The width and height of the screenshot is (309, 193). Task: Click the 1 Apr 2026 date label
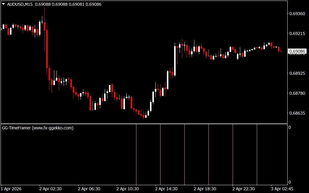coord(12,189)
